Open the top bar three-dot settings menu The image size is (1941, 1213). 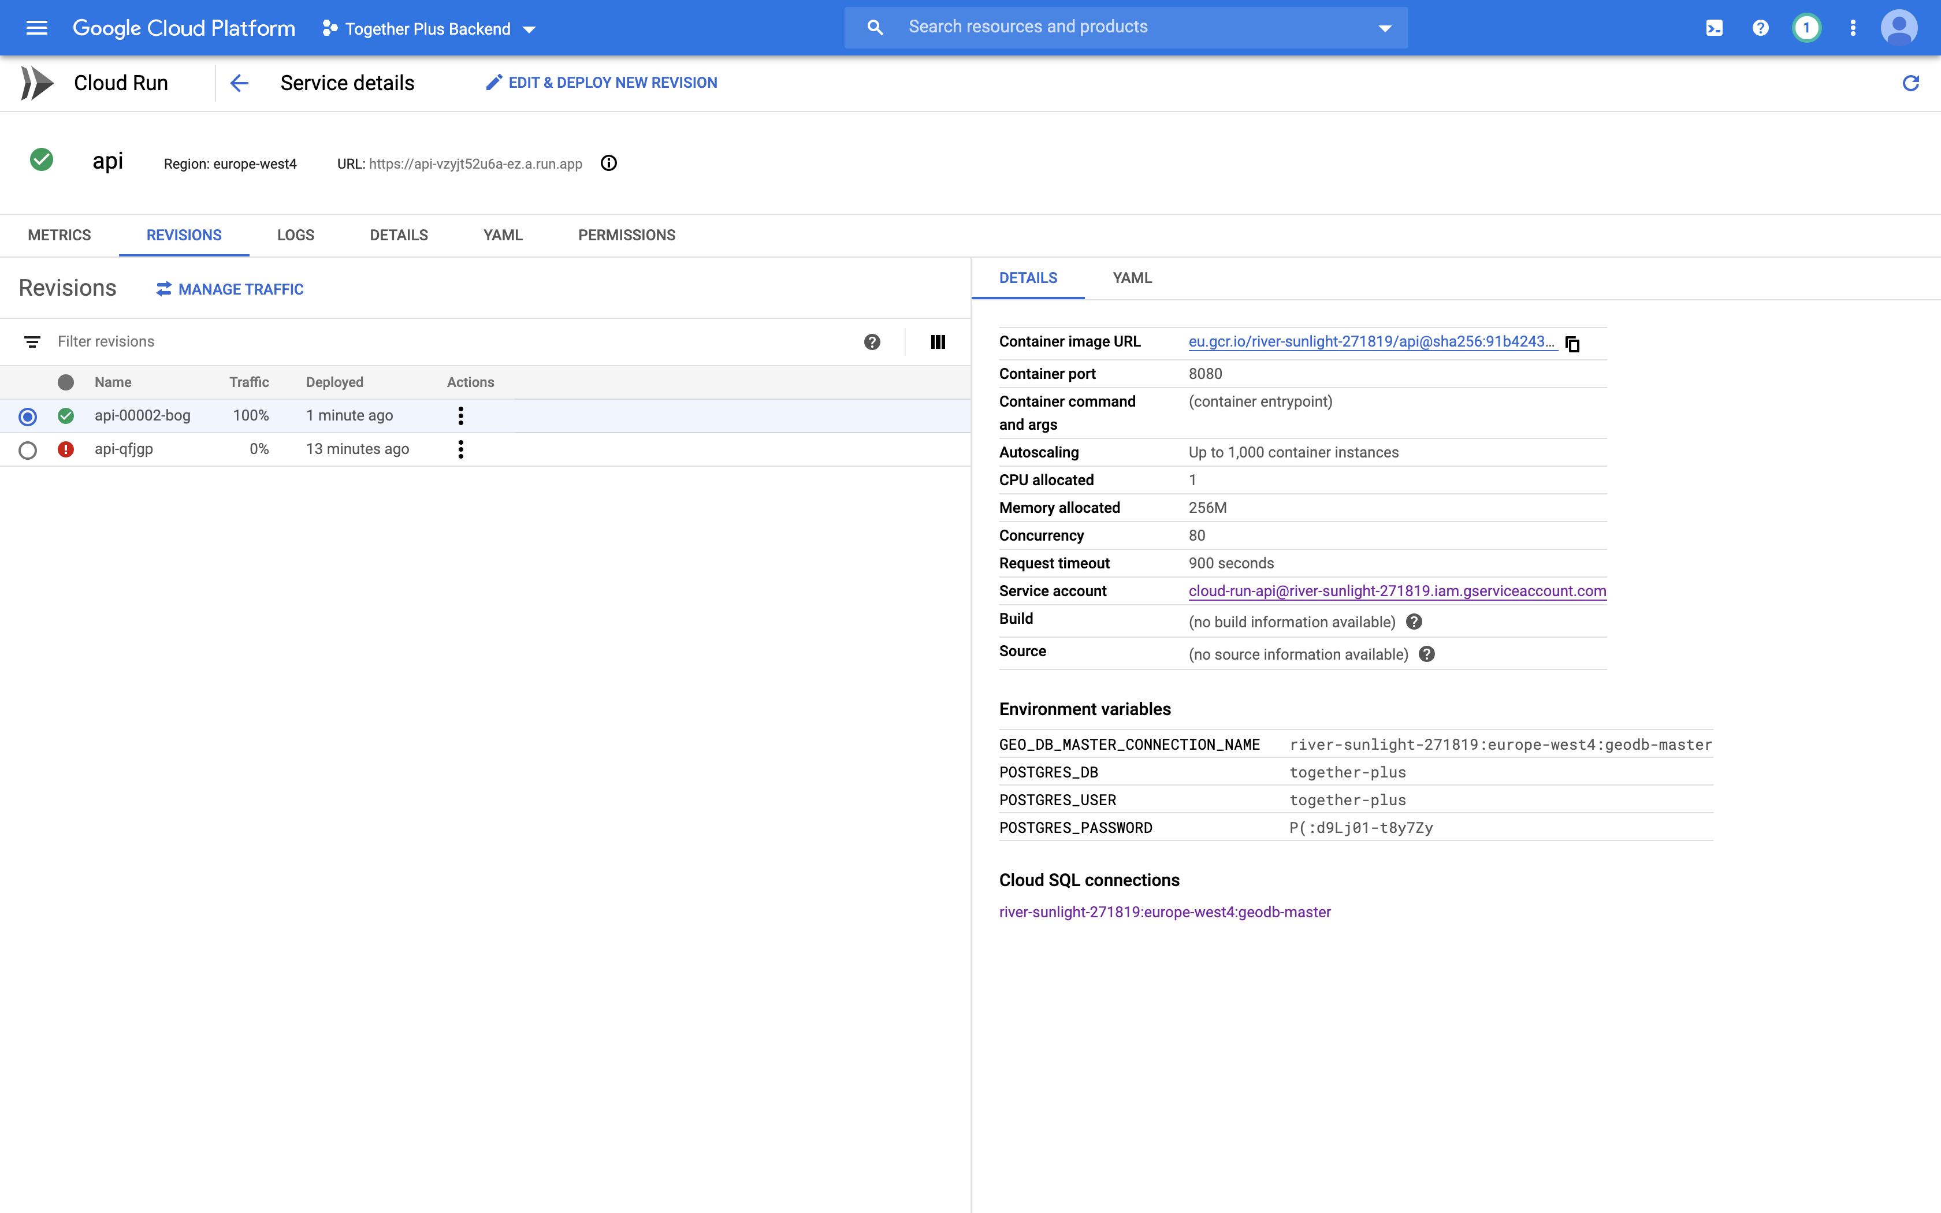point(1853,28)
